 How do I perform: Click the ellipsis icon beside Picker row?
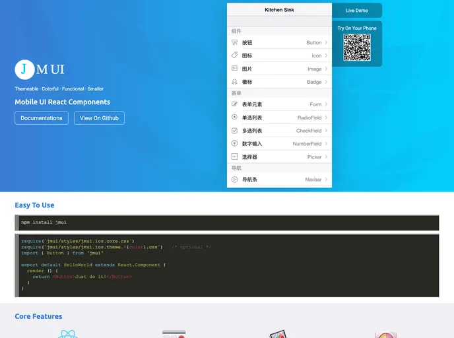[234, 156]
